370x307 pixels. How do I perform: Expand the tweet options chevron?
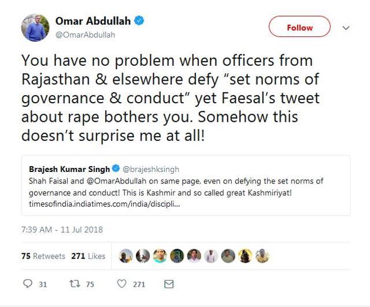pyautogui.click(x=346, y=27)
